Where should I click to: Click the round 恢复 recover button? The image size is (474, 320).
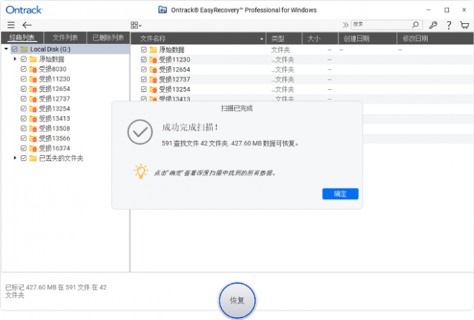(x=237, y=301)
